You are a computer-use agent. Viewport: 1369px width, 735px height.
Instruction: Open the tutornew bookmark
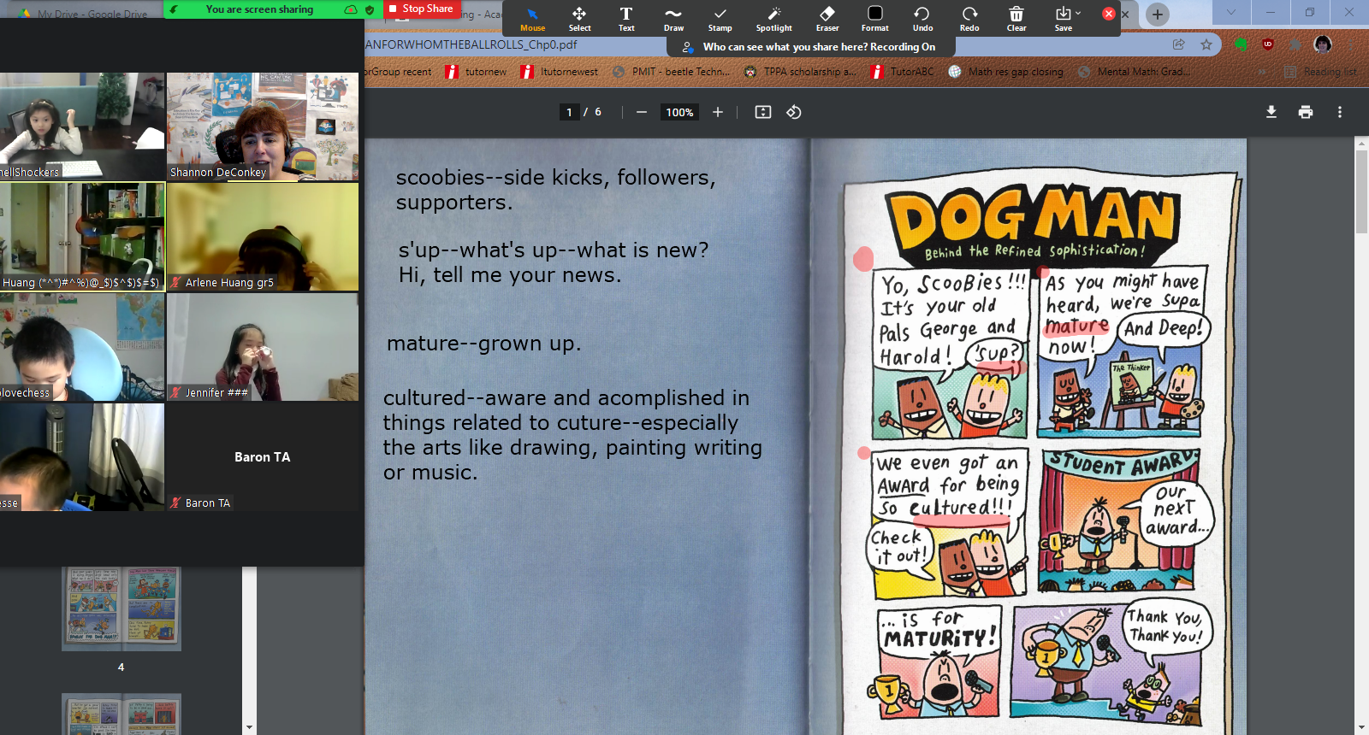point(477,72)
